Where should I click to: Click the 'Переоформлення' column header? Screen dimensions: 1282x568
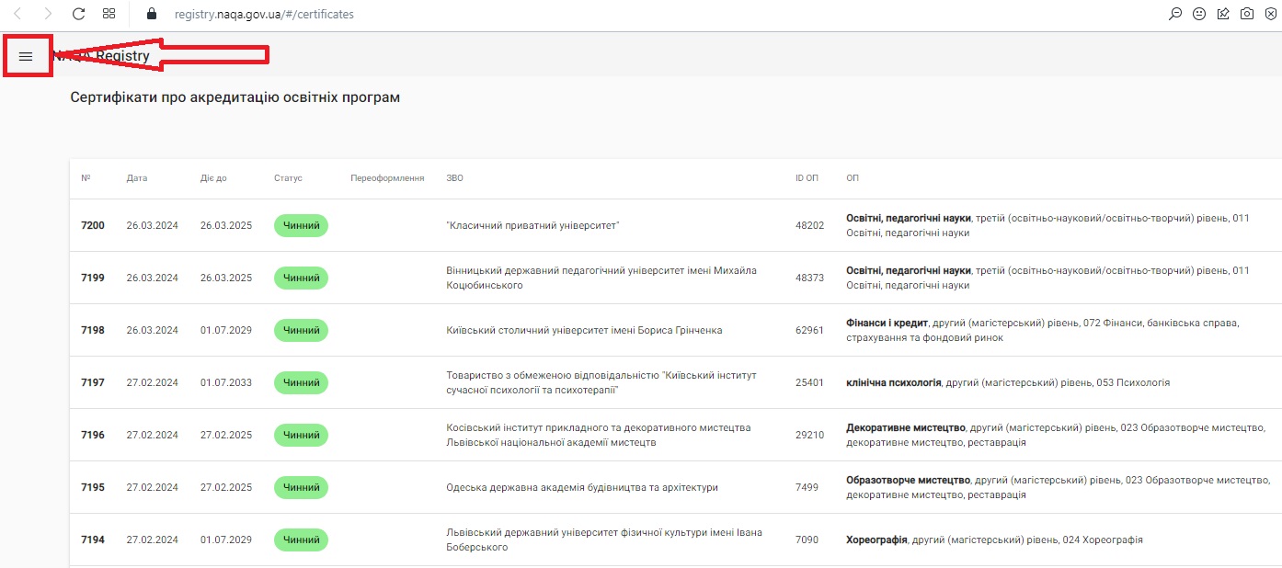387,178
